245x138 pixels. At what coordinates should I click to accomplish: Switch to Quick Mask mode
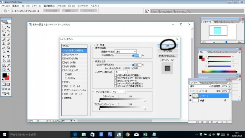point(8,84)
